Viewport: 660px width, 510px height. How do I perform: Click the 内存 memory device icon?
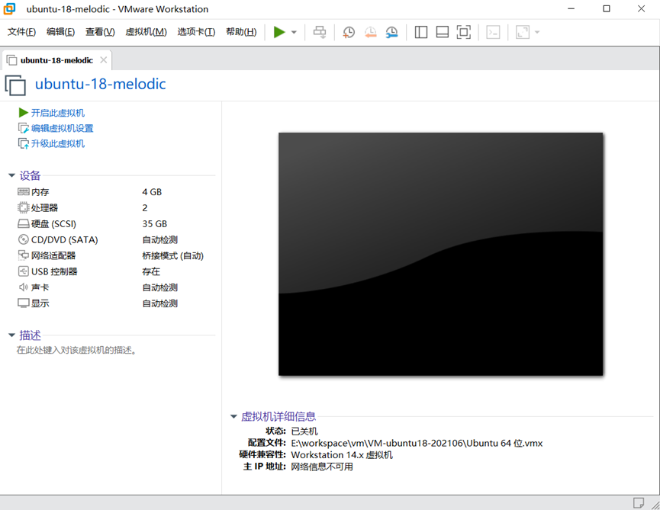[23, 191]
